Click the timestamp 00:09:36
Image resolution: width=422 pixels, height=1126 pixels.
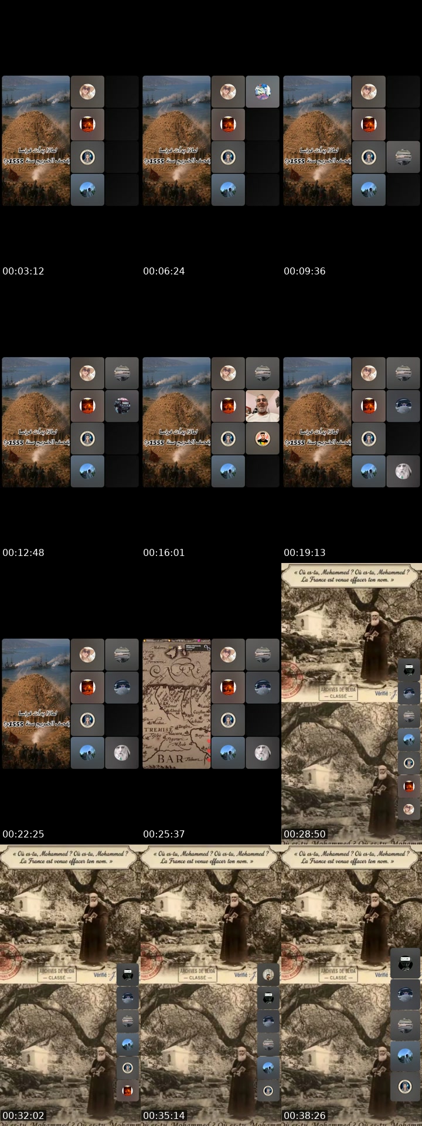click(305, 271)
